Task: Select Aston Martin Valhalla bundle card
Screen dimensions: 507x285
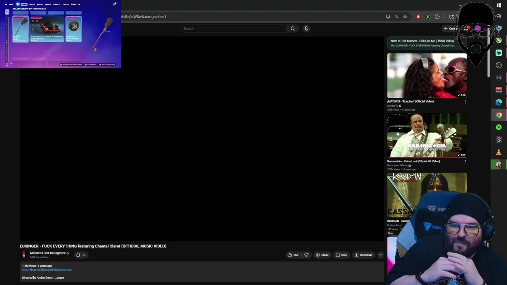Action: point(47,29)
